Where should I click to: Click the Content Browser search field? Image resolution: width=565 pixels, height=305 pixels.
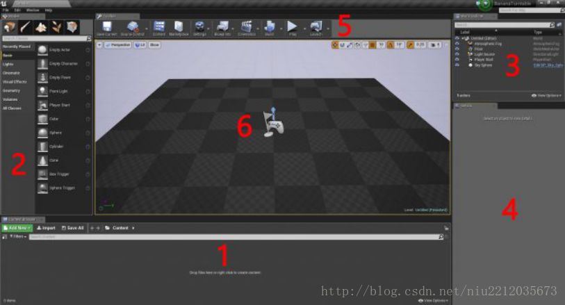click(x=236, y=237)
